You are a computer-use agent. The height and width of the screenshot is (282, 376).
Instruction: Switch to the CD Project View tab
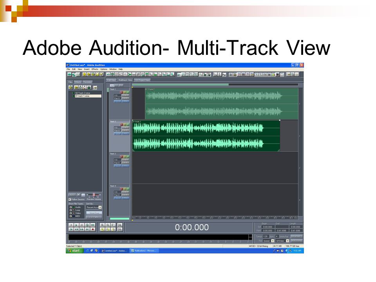(142, 80)
